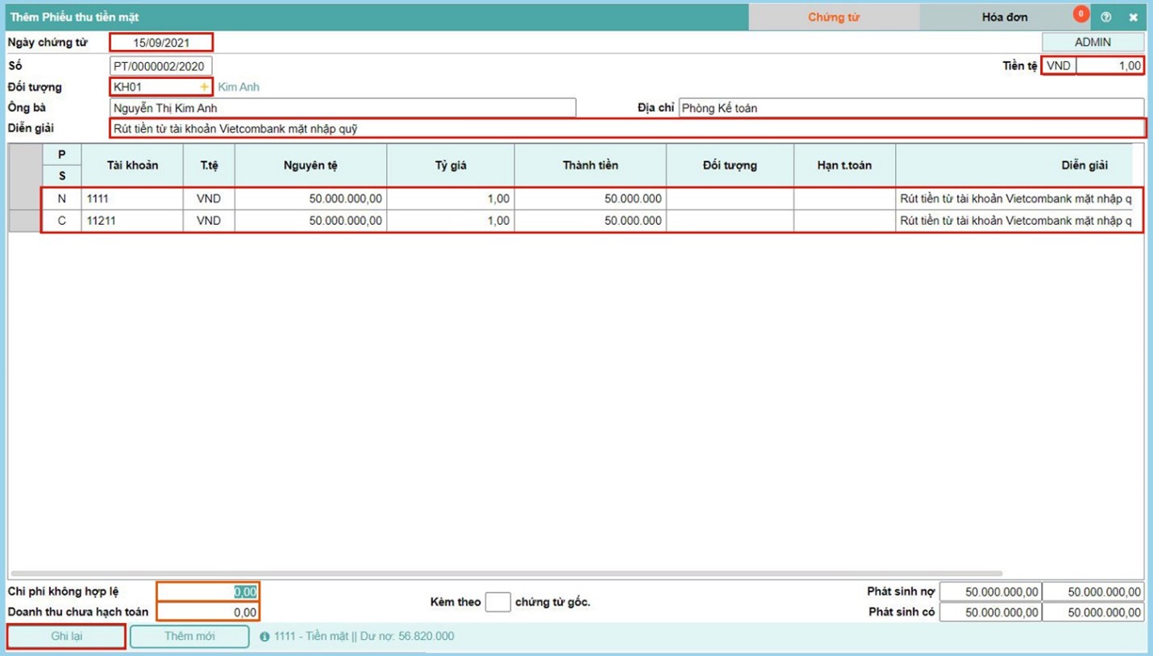Open the VND currency dropdown in Tiền tệ
Screen dimensions: 1153x656
point(1058,66)
